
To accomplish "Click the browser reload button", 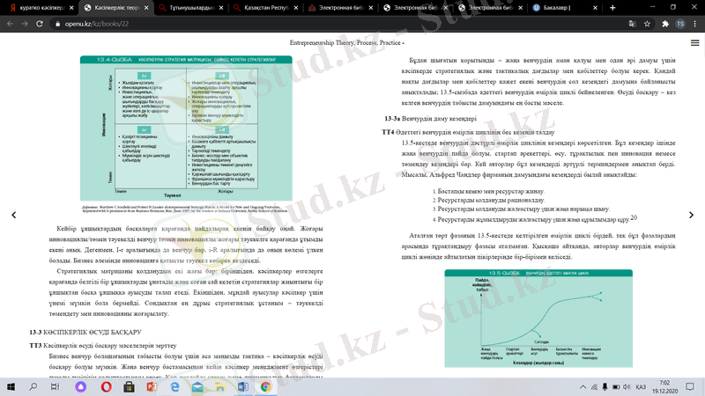I will (x=40, y=26).
